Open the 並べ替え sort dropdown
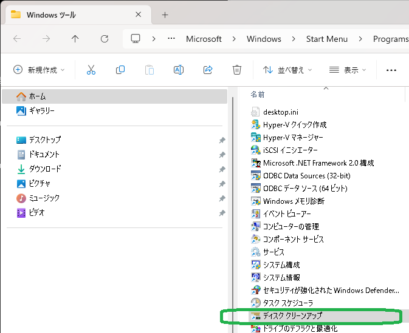The image size is (409, 333). [x=287, y=70]
